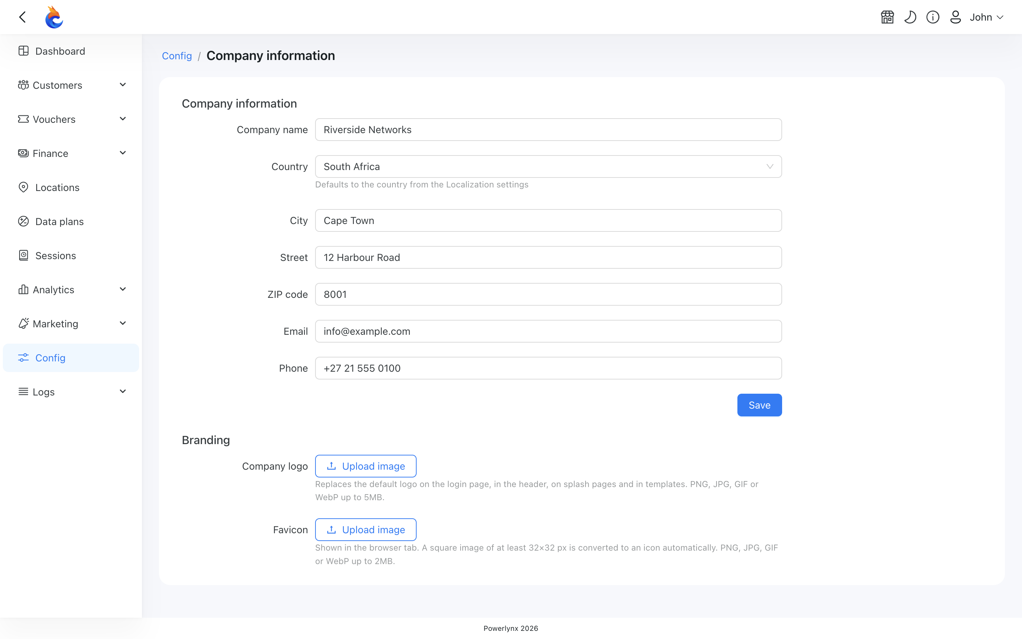Image resolution: width=1022 pixels, height=639 pixels.
Task: Click the Customers people icon
Action: 23,85
